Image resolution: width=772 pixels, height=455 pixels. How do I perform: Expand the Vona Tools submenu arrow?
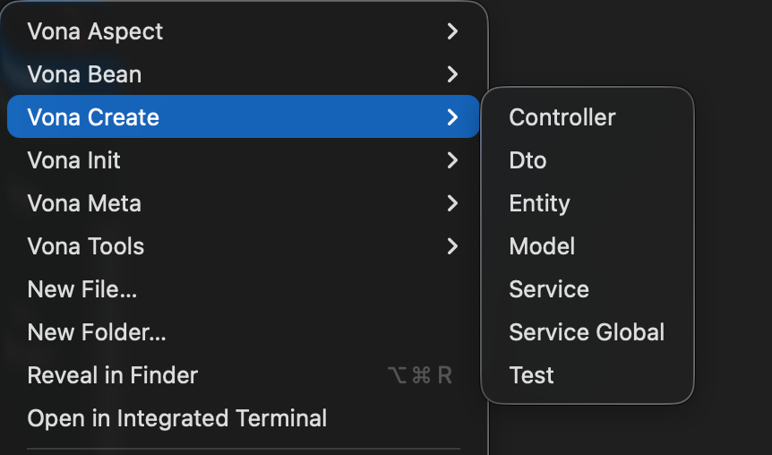(452, 246)
